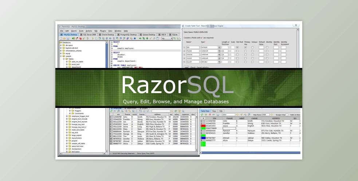Image resolution: width=358 pixels, height=181 pixels.
Task: Click the Add button under columns
Action: click(186, 67)
